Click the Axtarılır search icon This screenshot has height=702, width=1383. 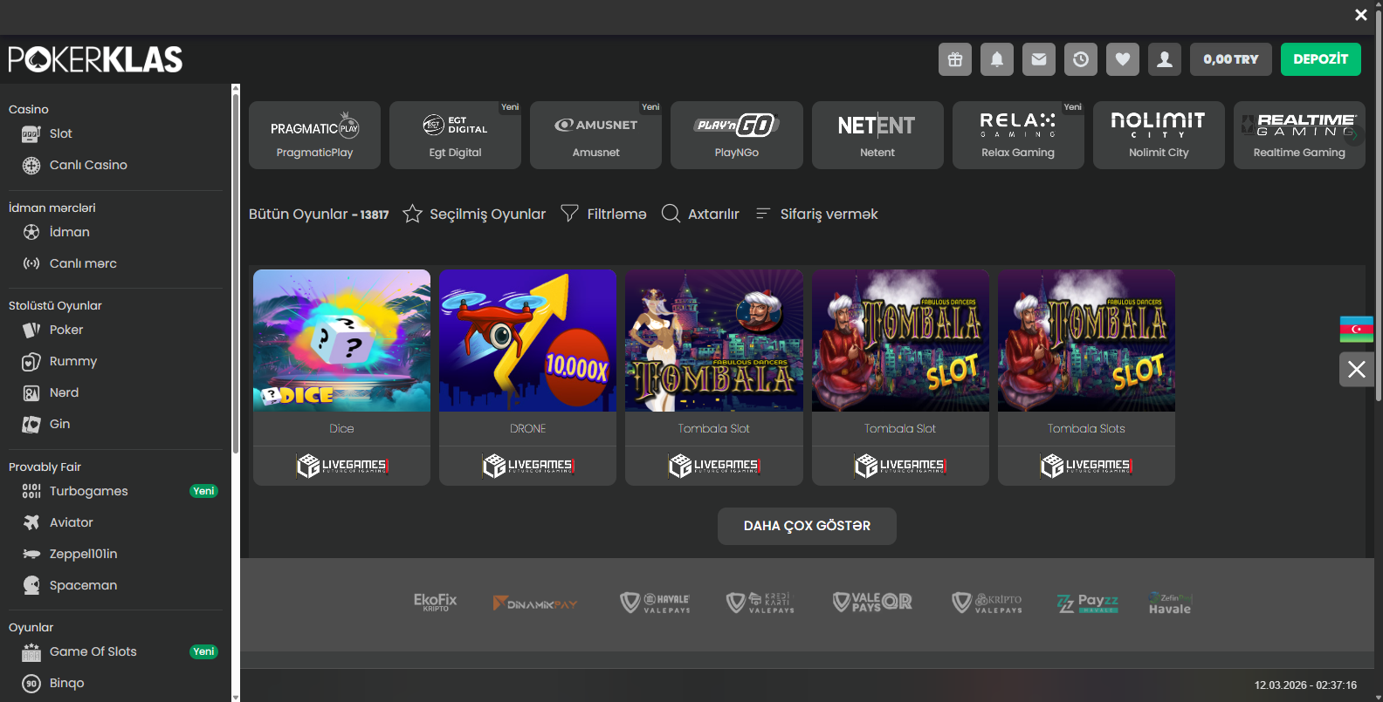pos(671,214)
